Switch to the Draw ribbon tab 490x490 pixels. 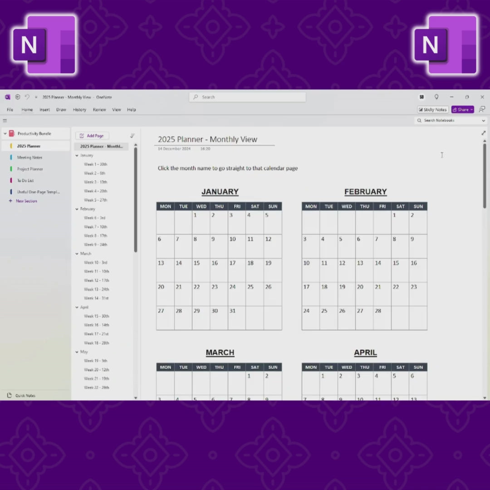pyautogui.click(x=61, y=109)
